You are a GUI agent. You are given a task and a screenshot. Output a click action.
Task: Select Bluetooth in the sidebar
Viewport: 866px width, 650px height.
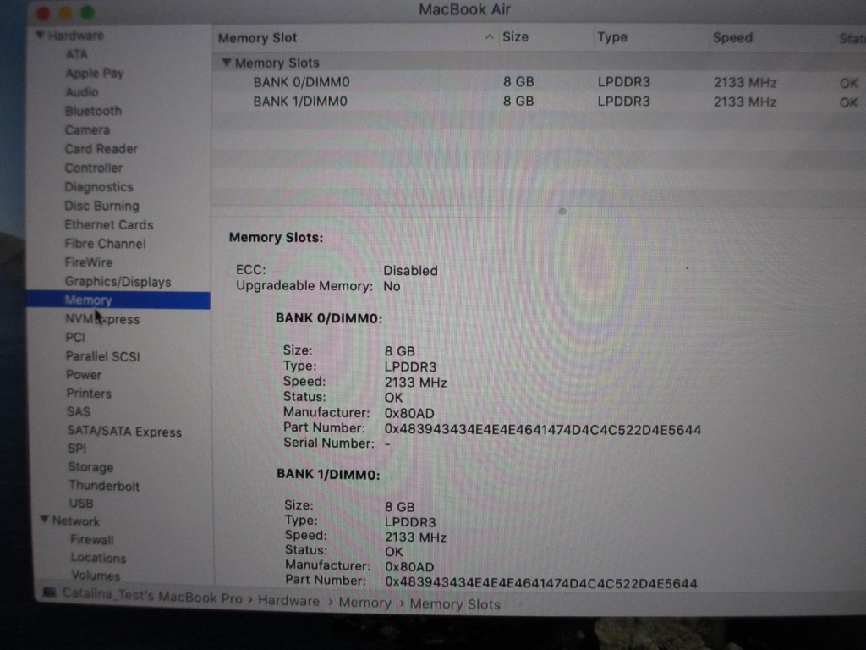tap(93, 111)
